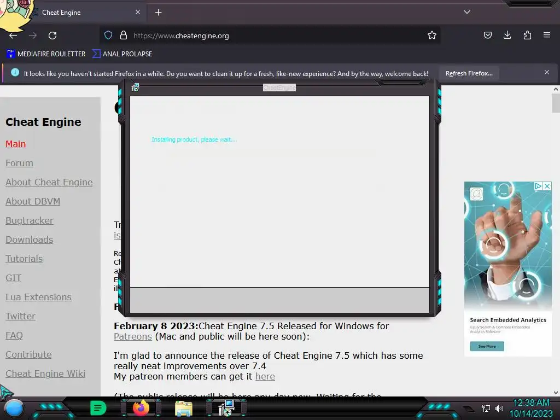Open File Explorer from the taskbar
This screenshot has width=560, height=420.
pos(184,409)
